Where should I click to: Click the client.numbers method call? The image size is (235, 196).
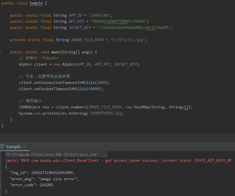(71, 107)
